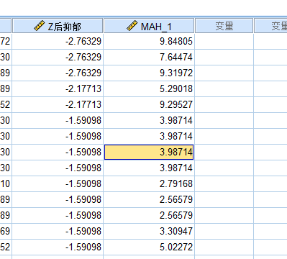Click the empty 变量 cell beside 9.84805
This screenshot has height=259, width=287.
click(224, 42)
